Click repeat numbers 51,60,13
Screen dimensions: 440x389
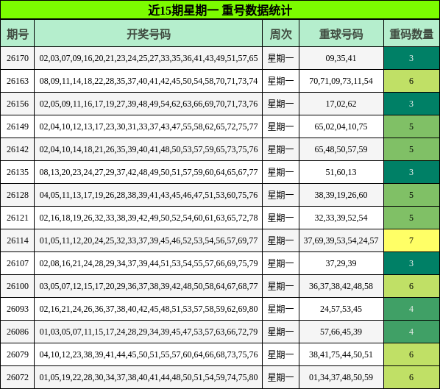coord(341,172)
